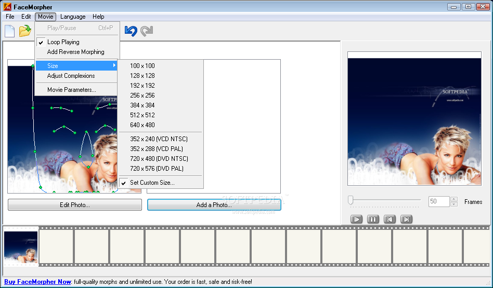
Task: Toggle Set Custom Size option
Action: point(161,183)
